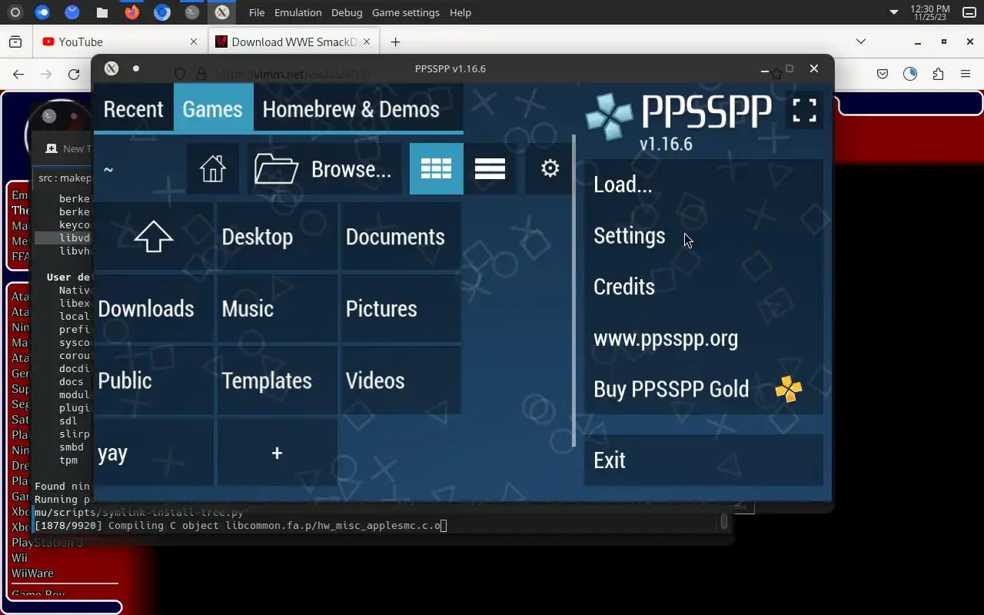Open the gear options beside the view buttons
Image resolution: width=984 pixels, height=615 pixels.
550,168
